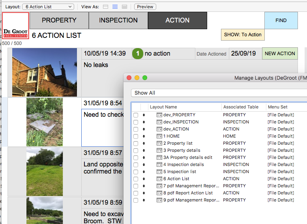This screenshot has width=307, height=224.
Task: Open the INSPECTION tab
Action: coord(118,21)
